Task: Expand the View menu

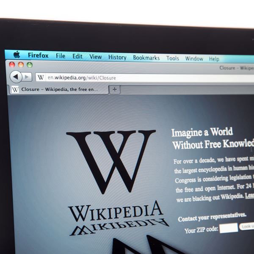Action: pyautogui.click(x=95, y=57)
